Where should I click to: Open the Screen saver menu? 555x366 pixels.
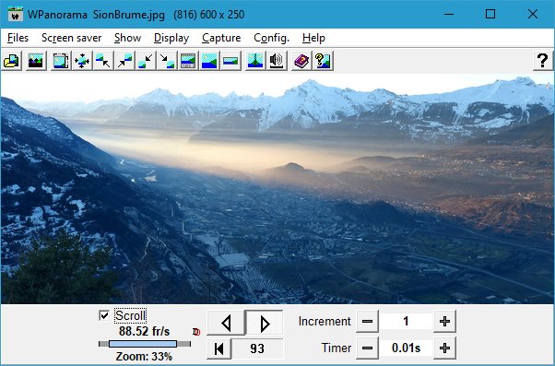[72, 38]
